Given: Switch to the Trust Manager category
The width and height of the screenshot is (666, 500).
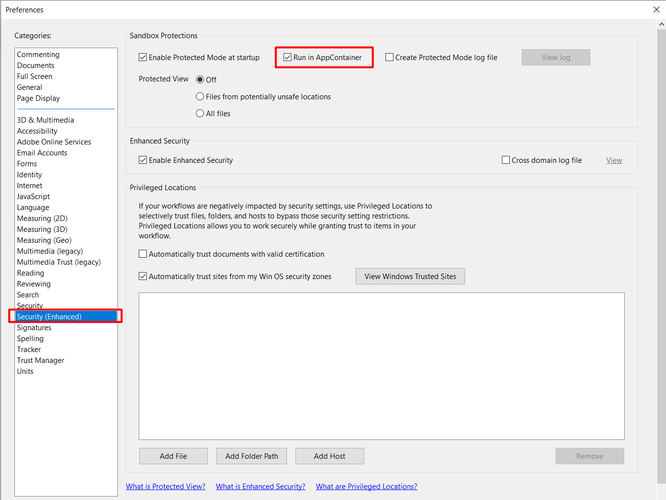Looking at the screenshot, I should pos(40,360).
